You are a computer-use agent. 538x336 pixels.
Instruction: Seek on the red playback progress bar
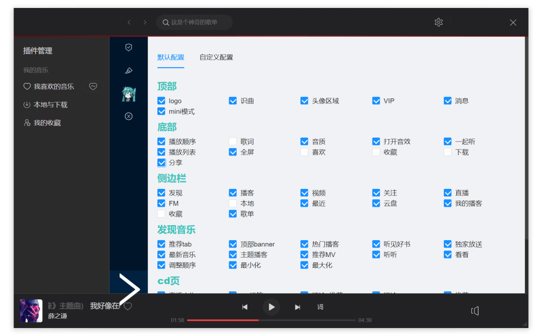(x=271, y=320)
